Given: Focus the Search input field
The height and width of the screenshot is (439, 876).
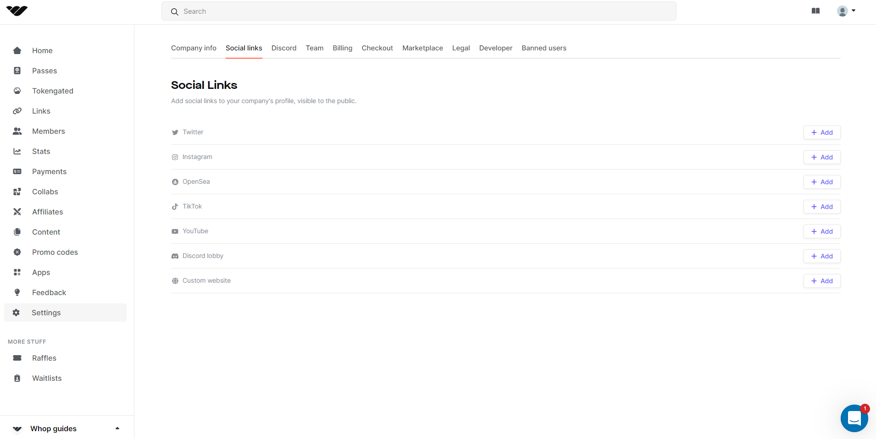Looking at the screenshot, I should coord(418,11).
